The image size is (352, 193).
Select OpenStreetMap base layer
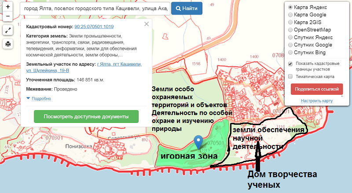pos(290,30)
